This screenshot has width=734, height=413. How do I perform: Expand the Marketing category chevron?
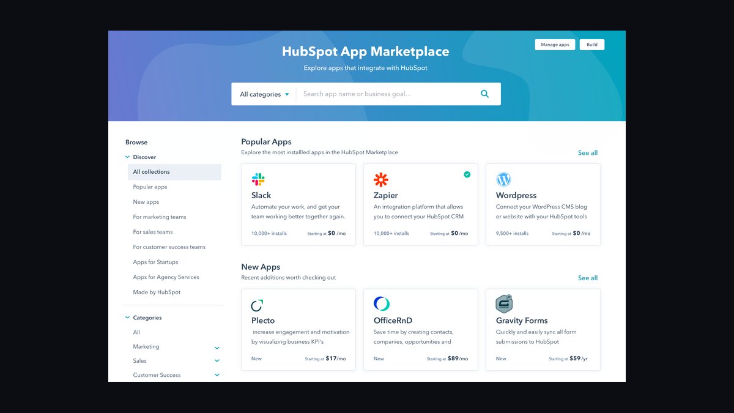[x=217, y=348]
